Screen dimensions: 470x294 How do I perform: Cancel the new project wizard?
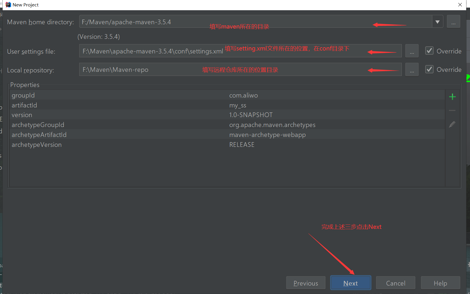click(x=396, y=283)
